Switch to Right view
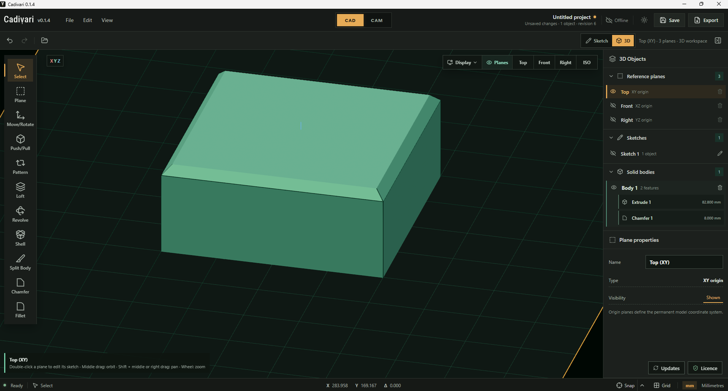The height and width of the screenshot is (391, 728). pyautogui.click(x=565, y=63)
